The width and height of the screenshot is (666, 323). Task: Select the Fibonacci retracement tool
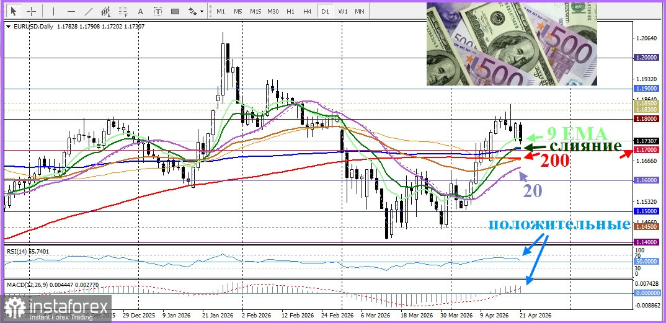click(x=123, y=11)
